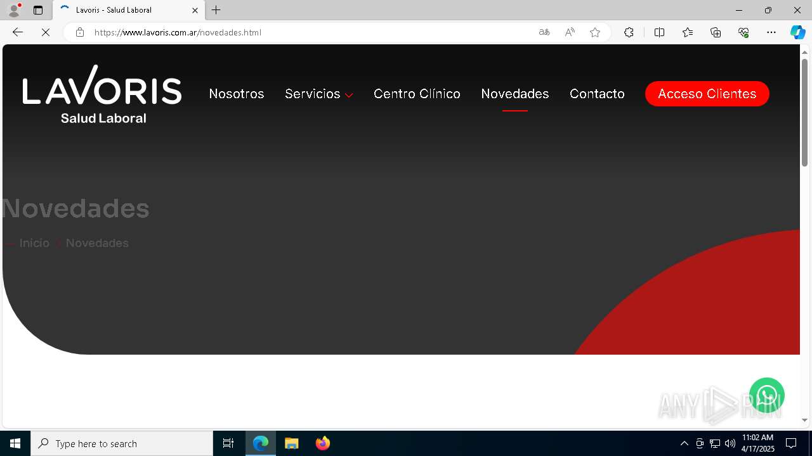Open the WhatsApp chat bubble
The image size is (812, 456).
767,395
